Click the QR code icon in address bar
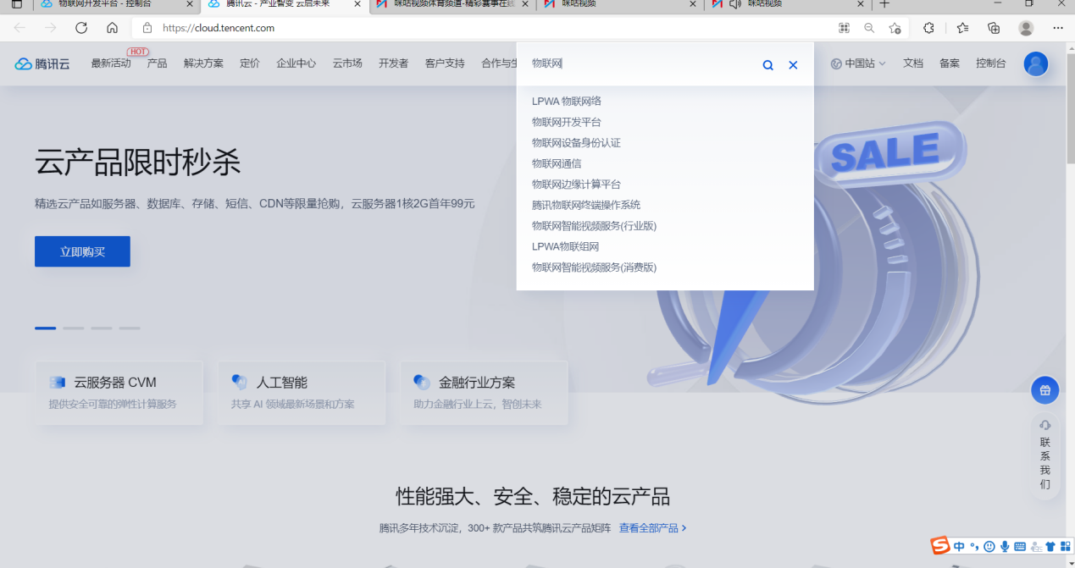Image resolution: width=1075 pixels, height=568 pixels. pos(844,28)
